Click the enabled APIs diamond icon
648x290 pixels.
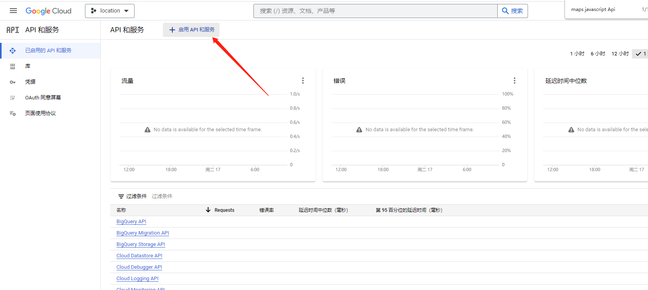[13, 51]
